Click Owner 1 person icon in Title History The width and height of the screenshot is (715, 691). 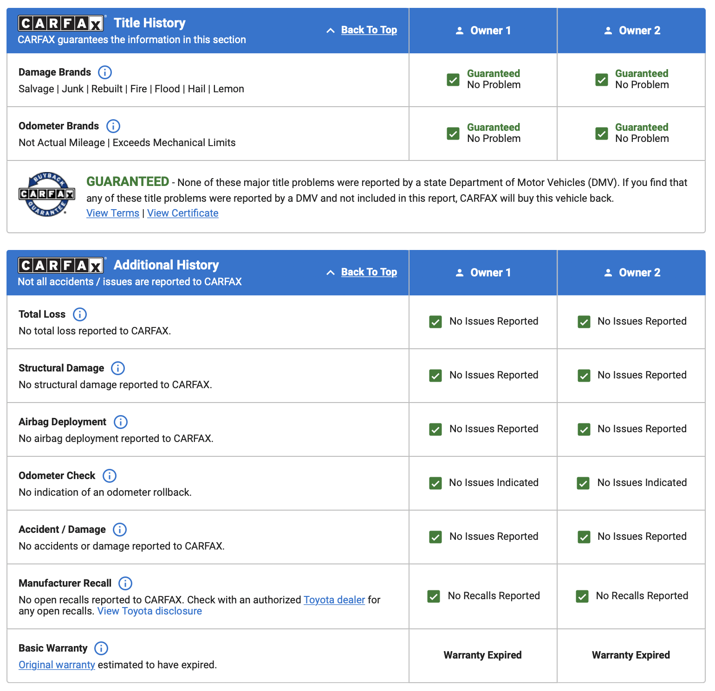[x=460, y=31]
